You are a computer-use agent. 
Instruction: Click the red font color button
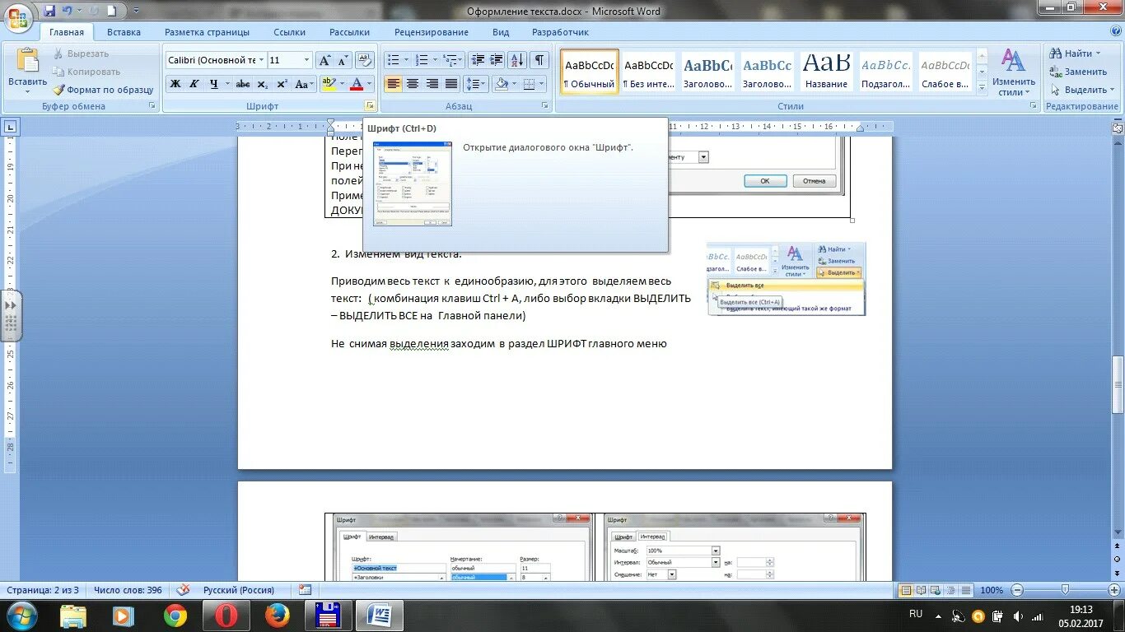(357, 84)
